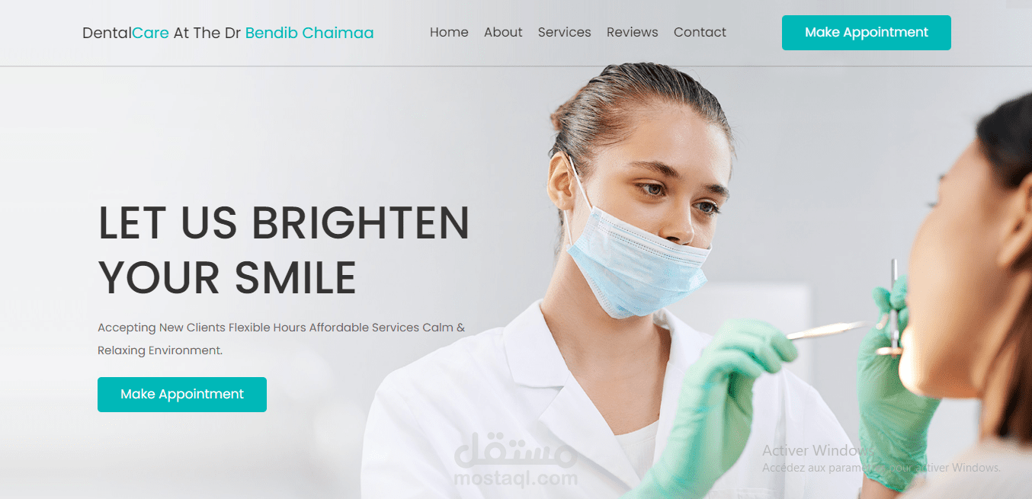Click Make Appointment button below the tagline

(x=182, y=395)
